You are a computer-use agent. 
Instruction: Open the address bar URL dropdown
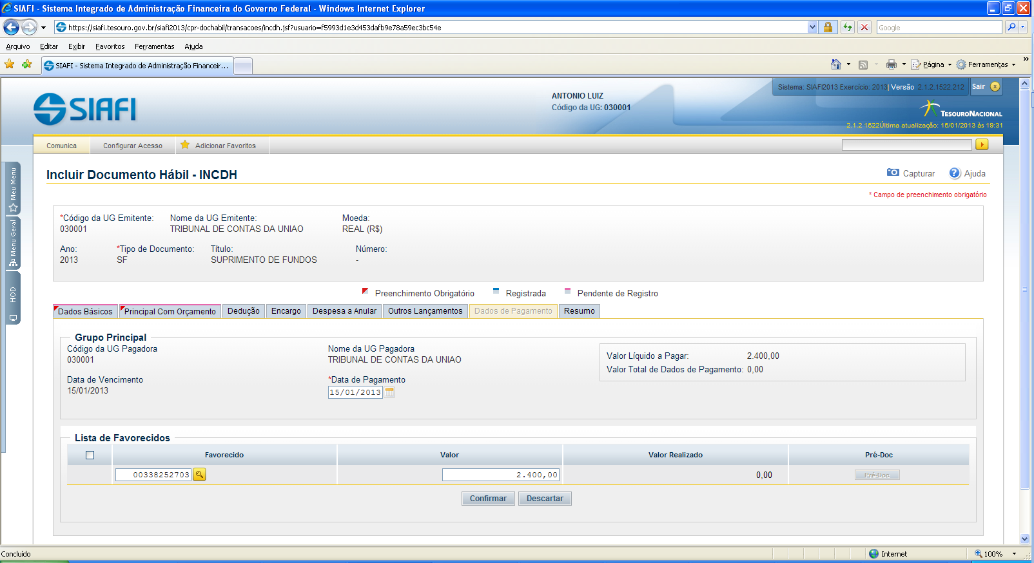tap(812, 27)
